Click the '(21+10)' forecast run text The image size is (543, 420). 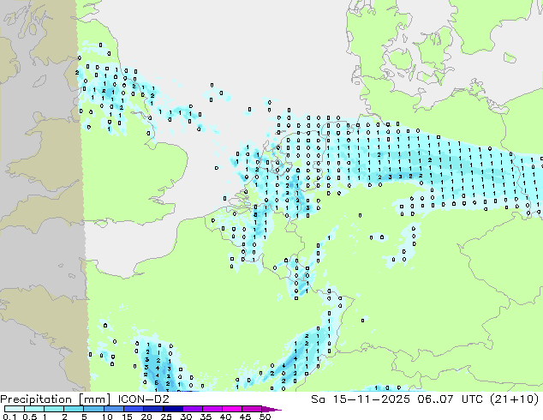(x=515, y=399)
